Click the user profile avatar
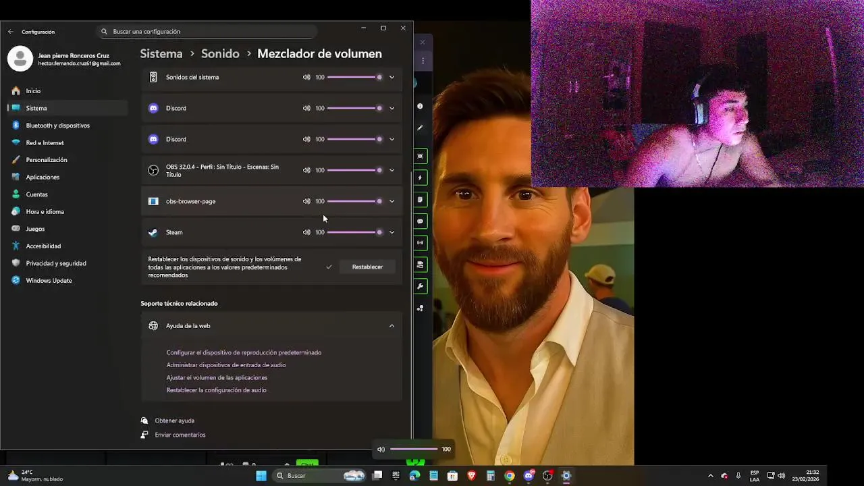The image size is (864, 486). [20, 59]
